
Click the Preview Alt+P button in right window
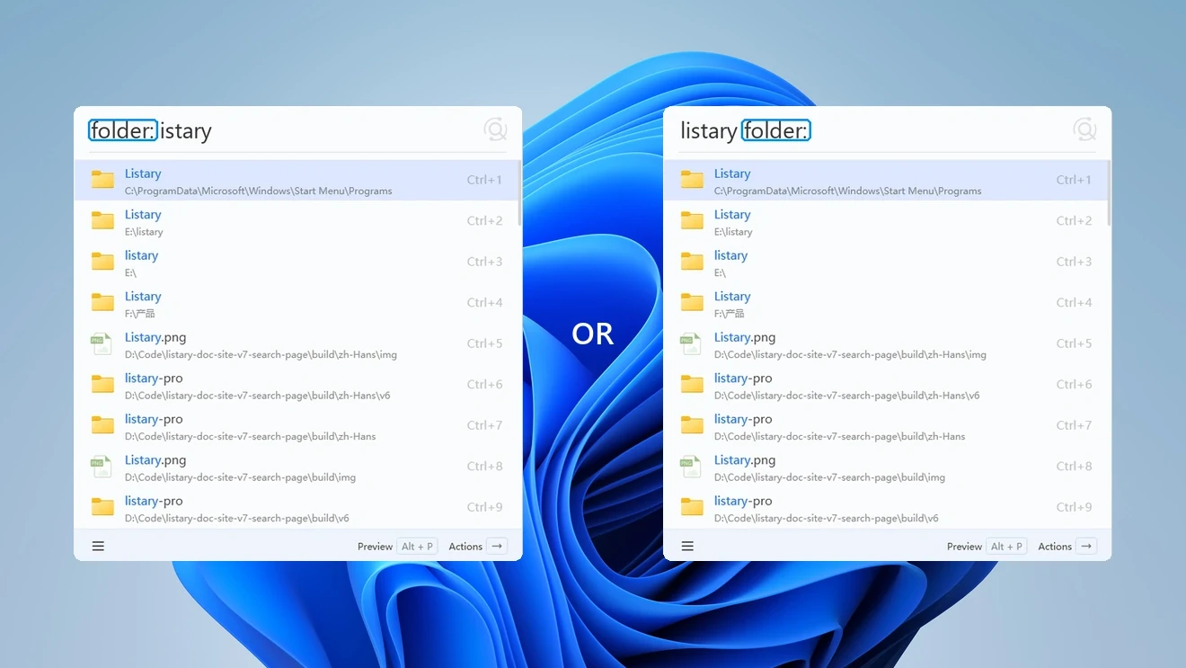tap(987, 546)
